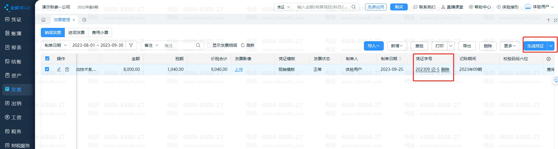Uncheck the first invoice row checkbox

click(47, 69)
